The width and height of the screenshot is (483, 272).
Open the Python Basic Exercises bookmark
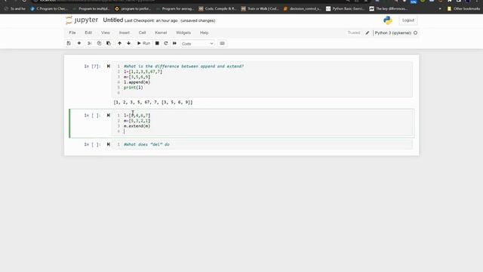346,8
